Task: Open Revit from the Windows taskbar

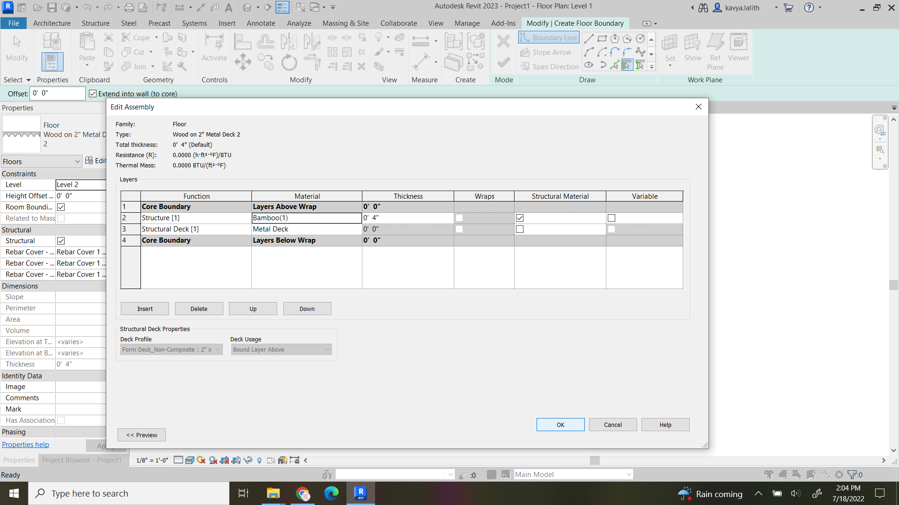Action: (x=361, y=493)
